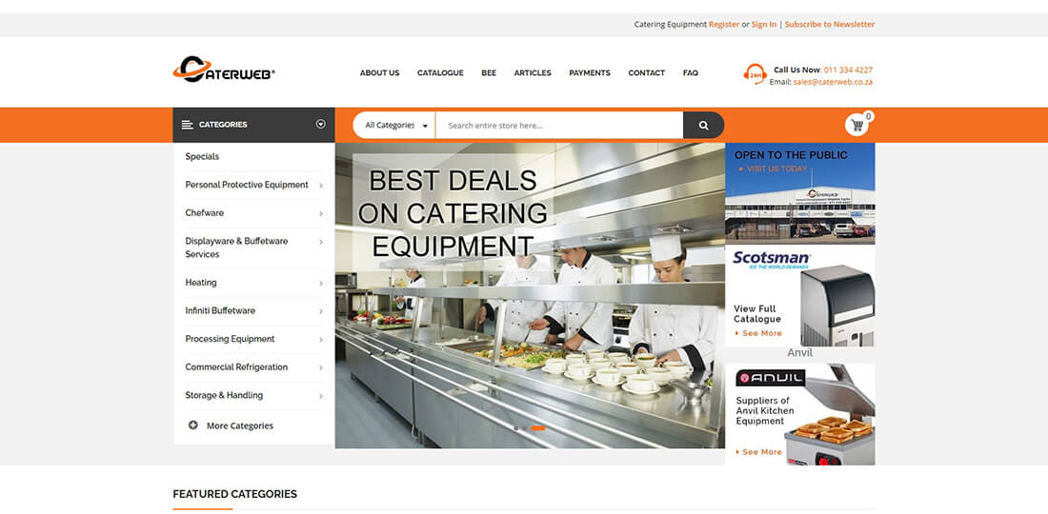The height and width of the screenshot is (514, 1048).
Task: Expand Personal Protective Equipment chevron
Action: 321,186
